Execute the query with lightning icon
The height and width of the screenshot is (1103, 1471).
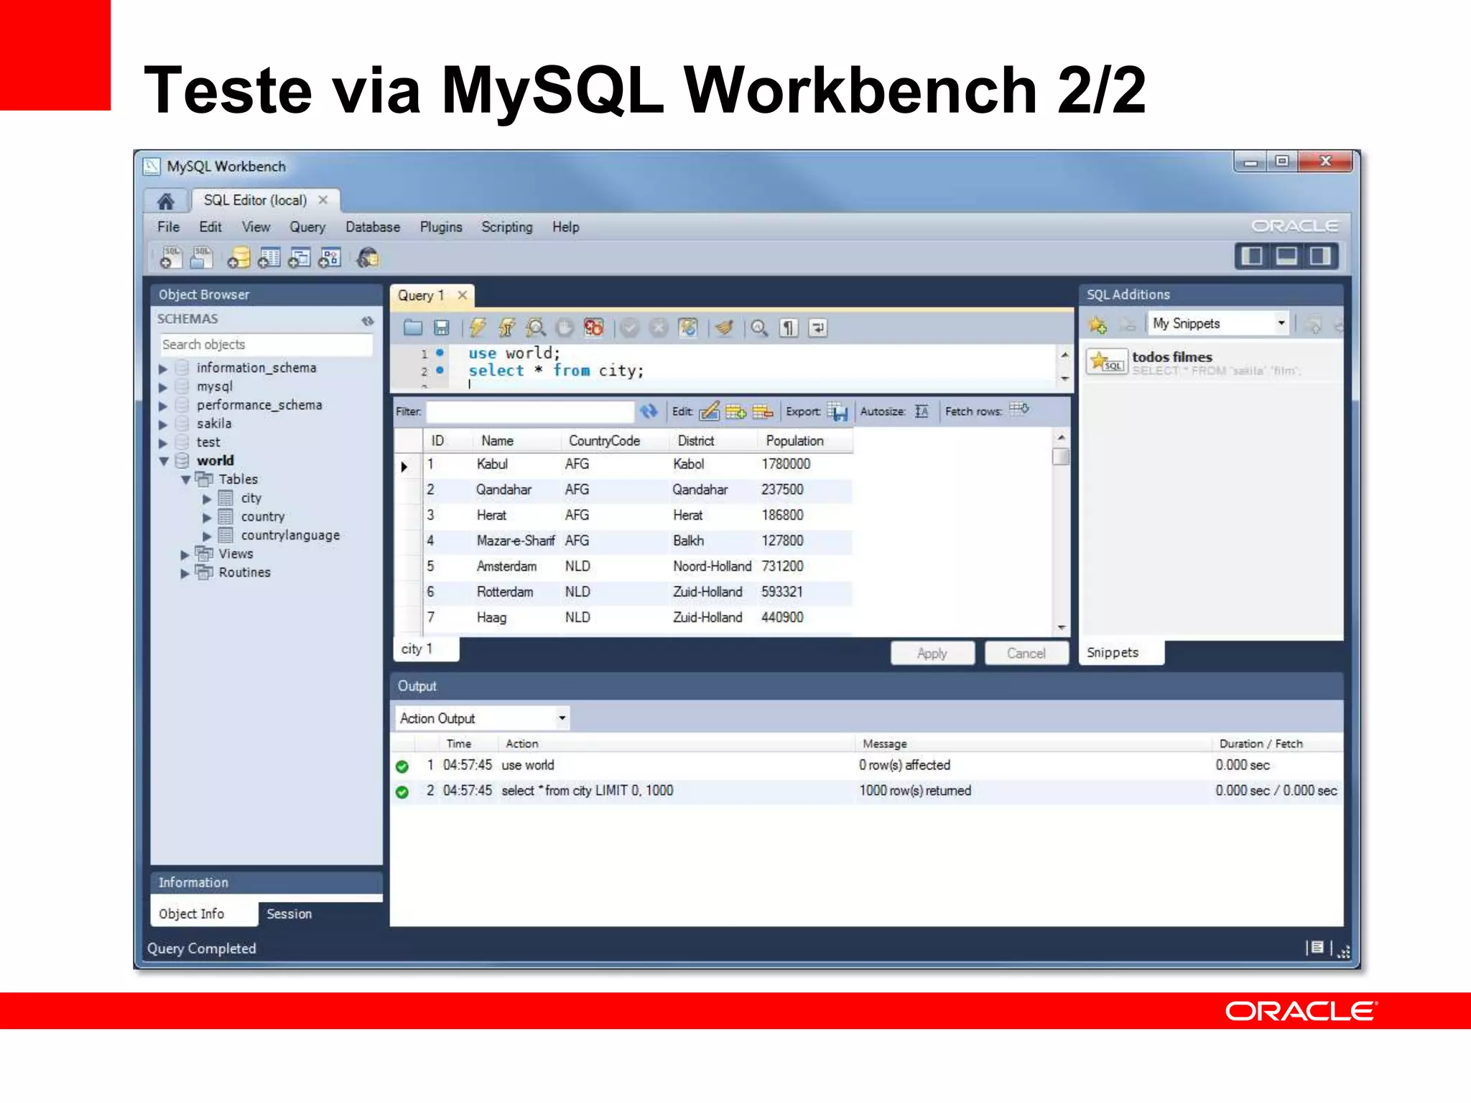(478, 328)
